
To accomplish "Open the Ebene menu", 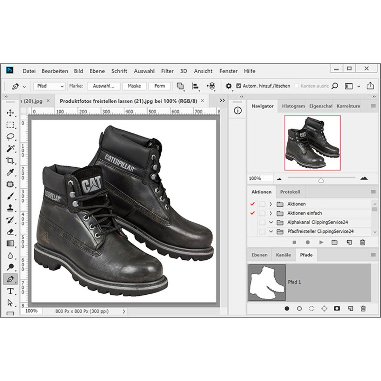I will [97, 71].
